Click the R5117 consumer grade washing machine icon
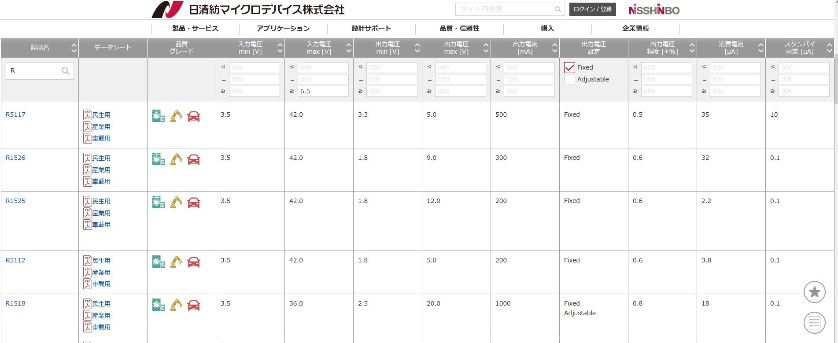The height and width of the screenshot is (343, 838). (x=159, y=116)
